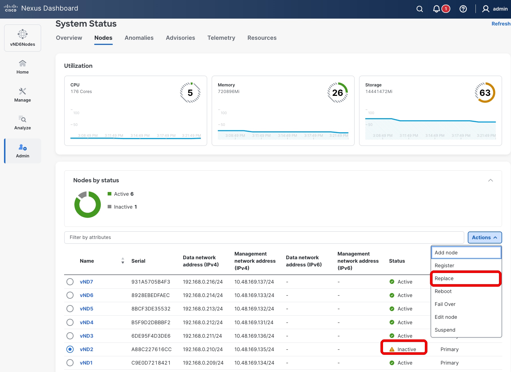Click serial A88C227616CC cell
The image size is (511, 372).
tap(151, 349)
